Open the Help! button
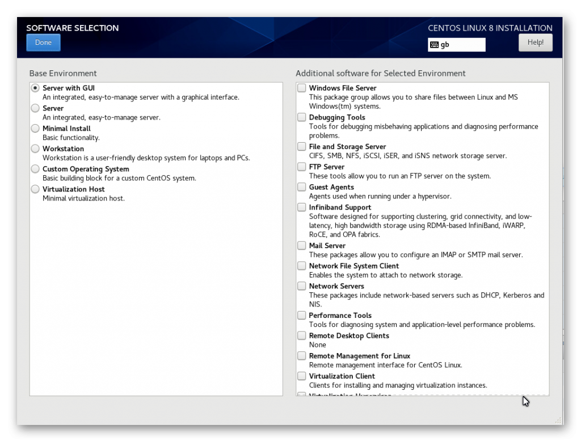Screen dimensions: 581x442 (x=536, y=42)
